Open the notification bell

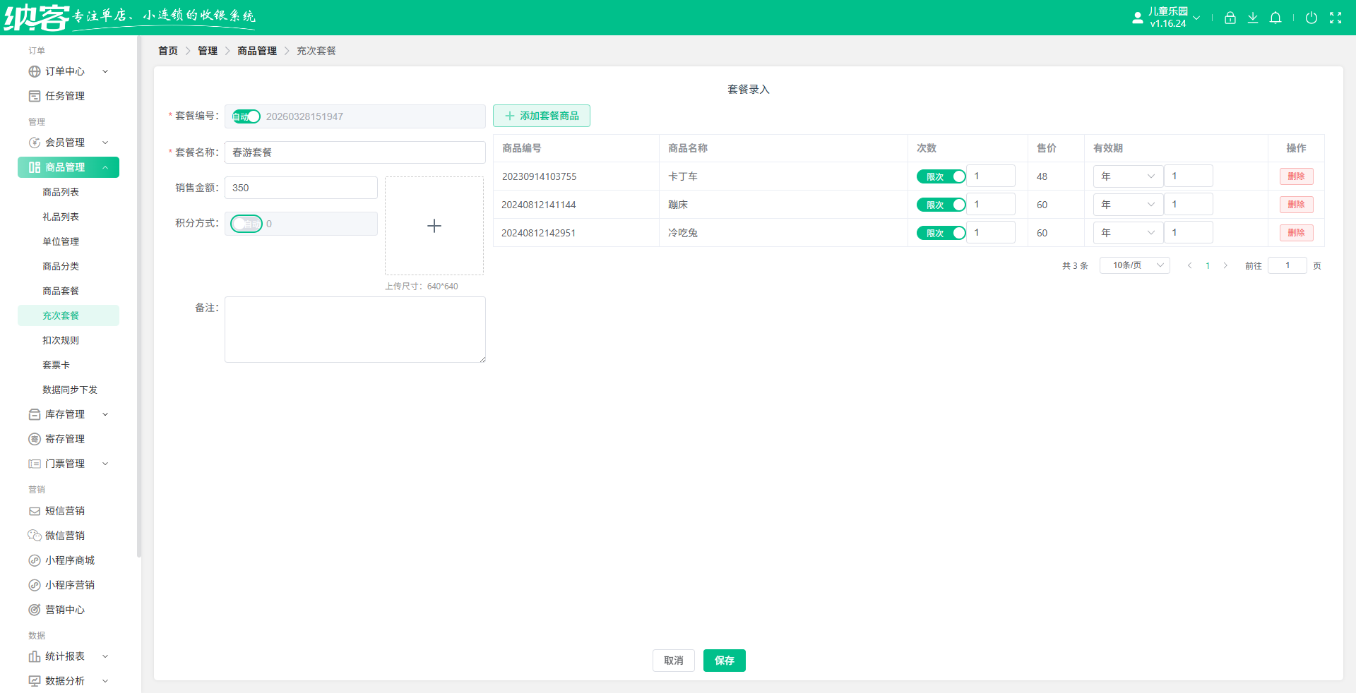[1275, 18]
